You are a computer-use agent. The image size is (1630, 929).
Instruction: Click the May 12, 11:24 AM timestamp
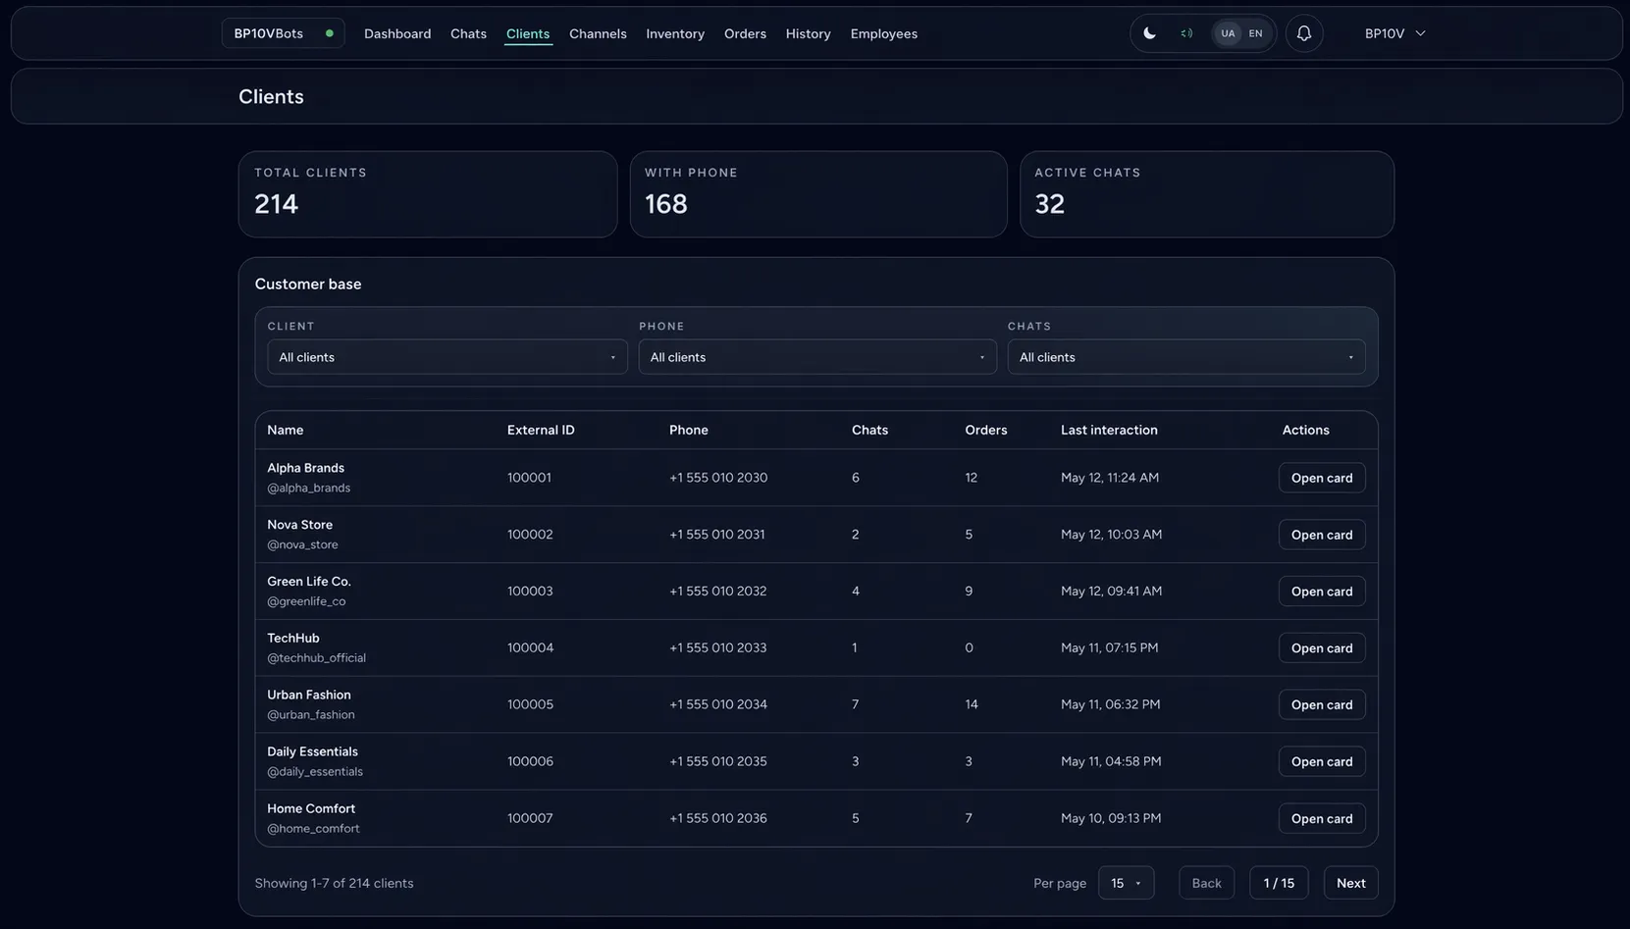point(1110,478)
